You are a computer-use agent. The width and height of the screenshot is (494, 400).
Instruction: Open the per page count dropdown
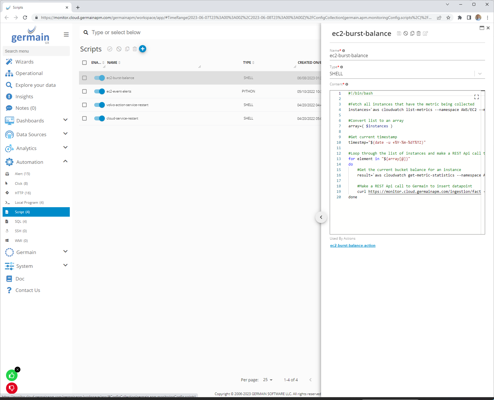click(x=268, y=380)
